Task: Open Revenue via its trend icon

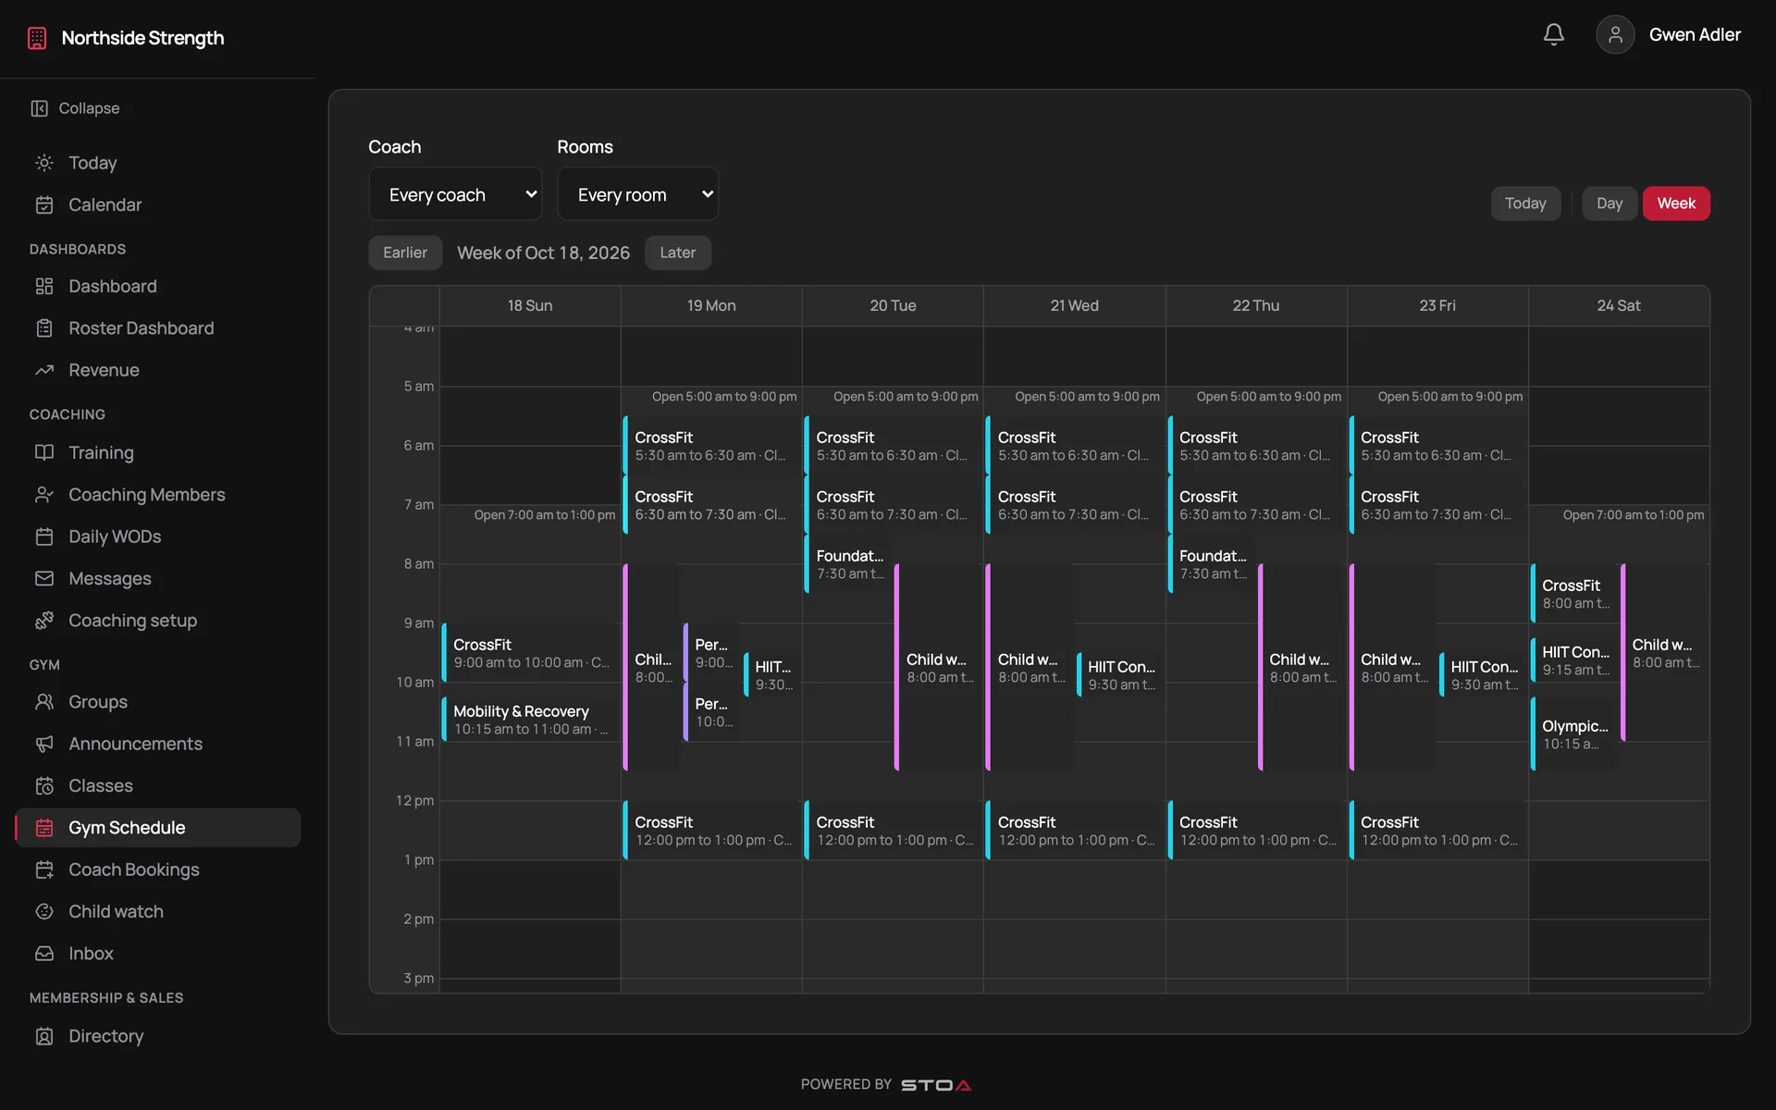Action: click(x=44, y=370)
